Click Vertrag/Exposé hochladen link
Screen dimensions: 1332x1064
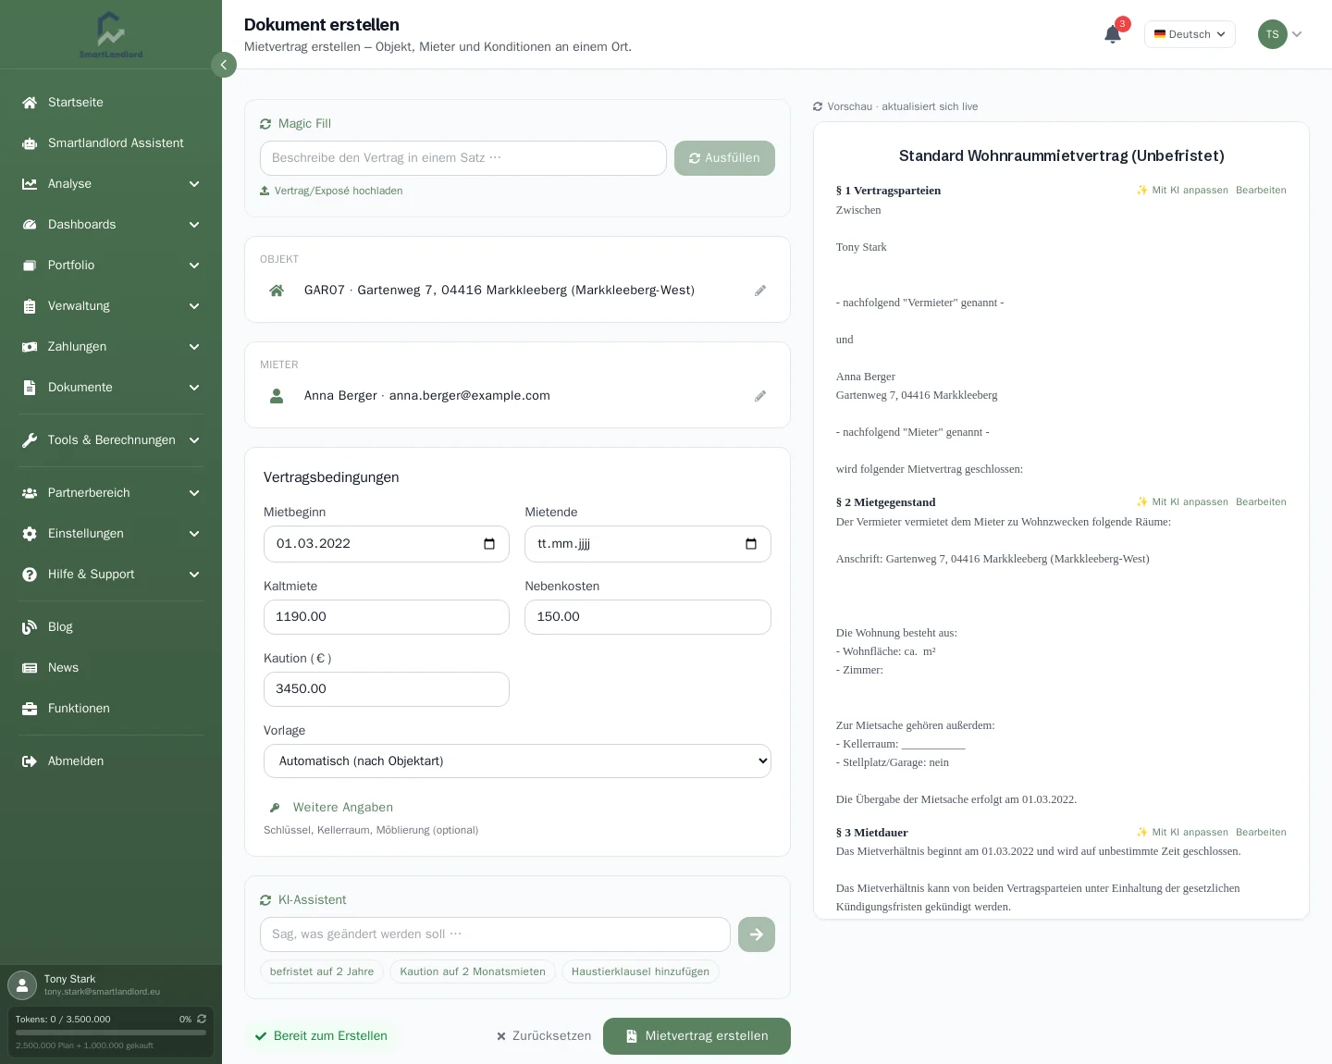click(331, 191)
